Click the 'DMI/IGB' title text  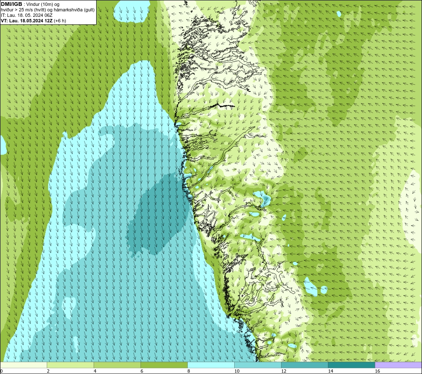point(11,4)
